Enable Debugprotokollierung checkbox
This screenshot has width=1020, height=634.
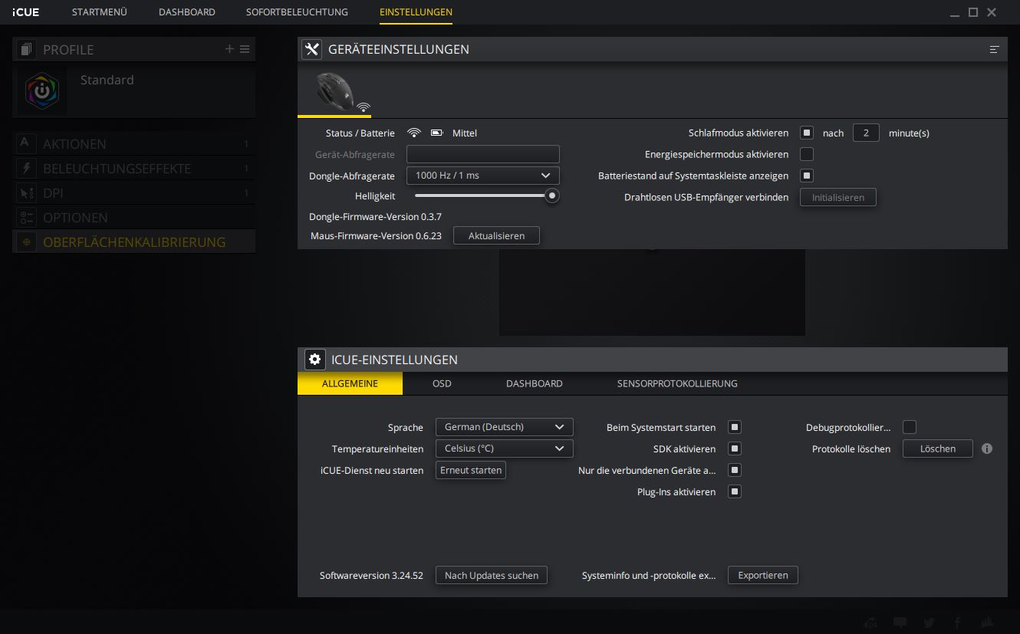tap(910, 427)
